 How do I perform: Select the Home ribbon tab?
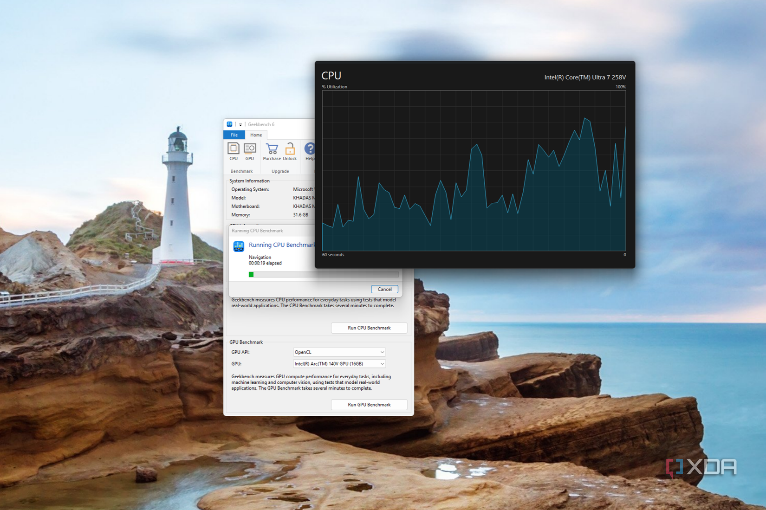click(x=256, y=135)
